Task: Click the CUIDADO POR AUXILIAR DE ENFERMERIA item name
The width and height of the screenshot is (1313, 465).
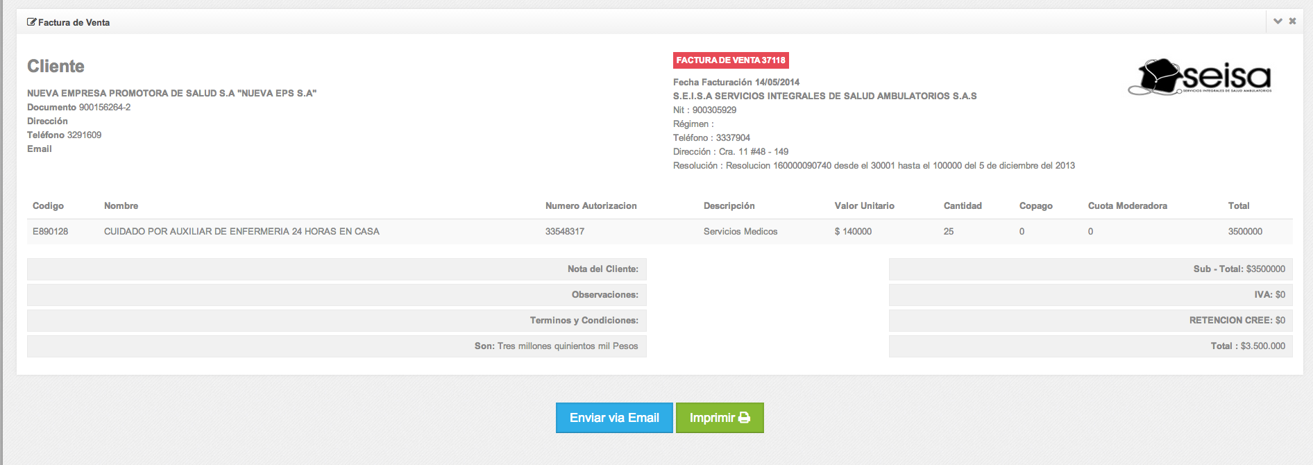Action: click(x=242, y=232)
